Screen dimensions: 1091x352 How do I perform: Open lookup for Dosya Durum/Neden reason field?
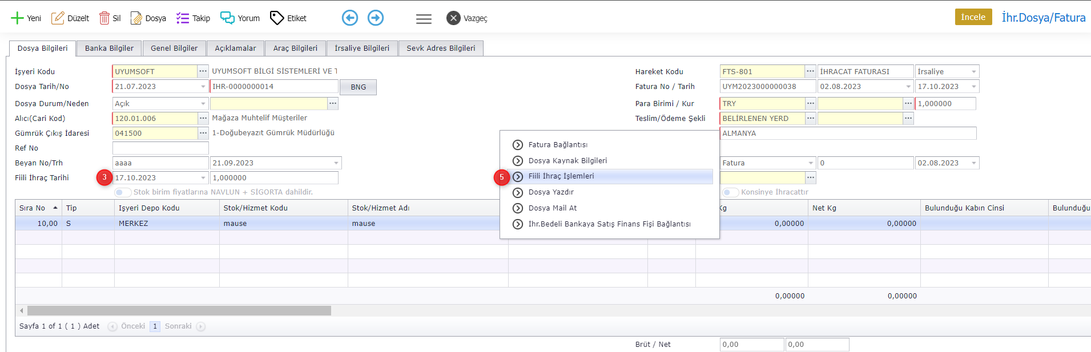click(333, 103)
